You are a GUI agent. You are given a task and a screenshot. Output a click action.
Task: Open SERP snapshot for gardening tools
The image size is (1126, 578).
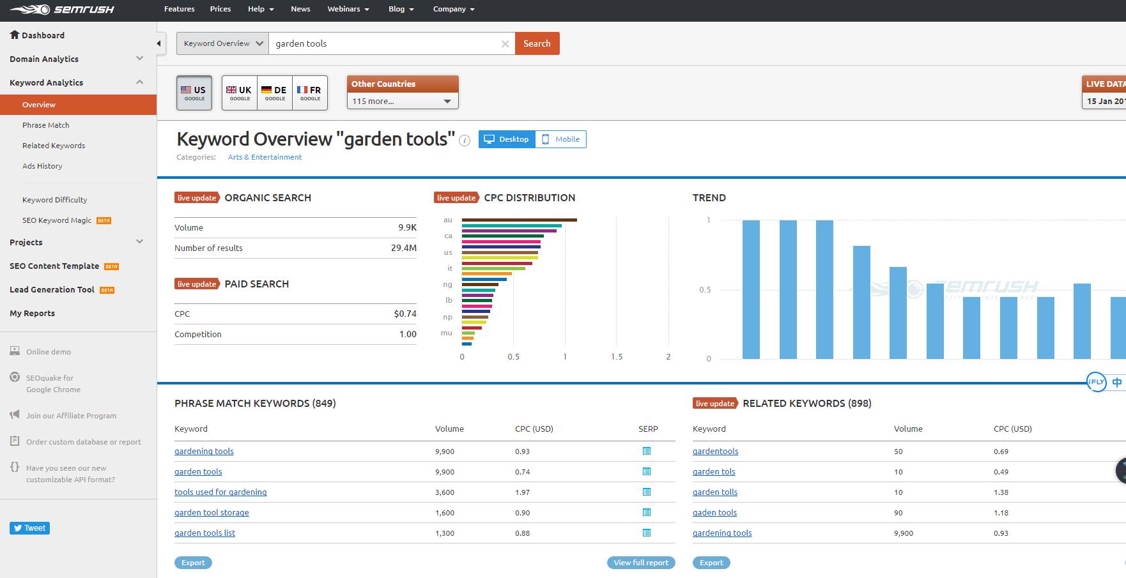[647, 451]
